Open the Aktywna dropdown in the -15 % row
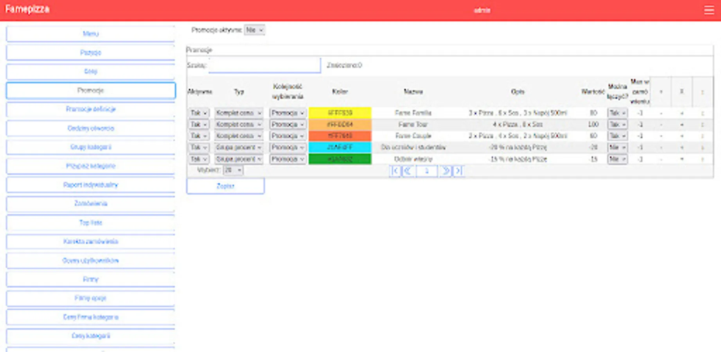This screenshot has width=721, height=352. click(199, 159)
